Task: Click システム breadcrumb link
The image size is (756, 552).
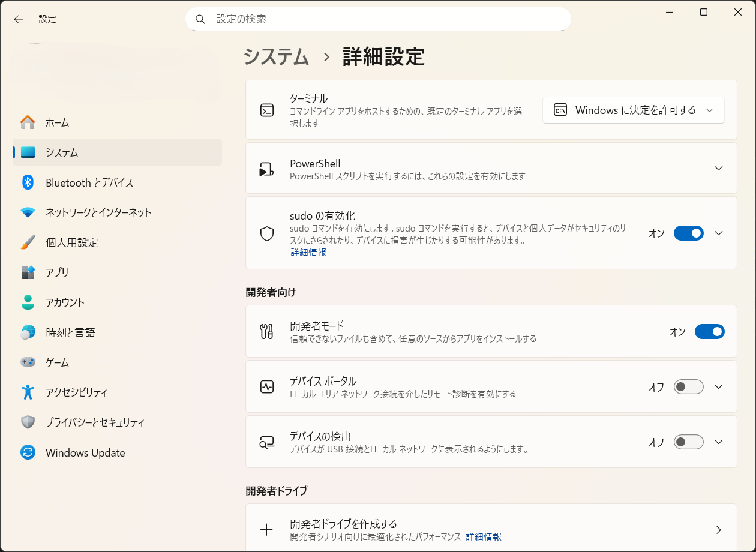Action: click(276, 56)
